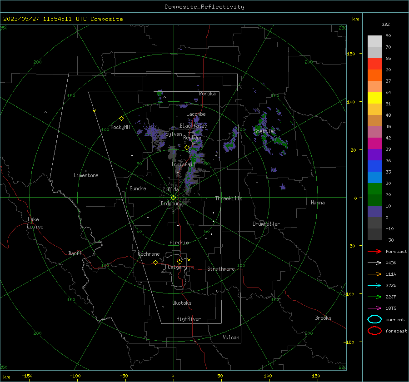Click the Lake Louise label
409x382 pixels.
35,223
